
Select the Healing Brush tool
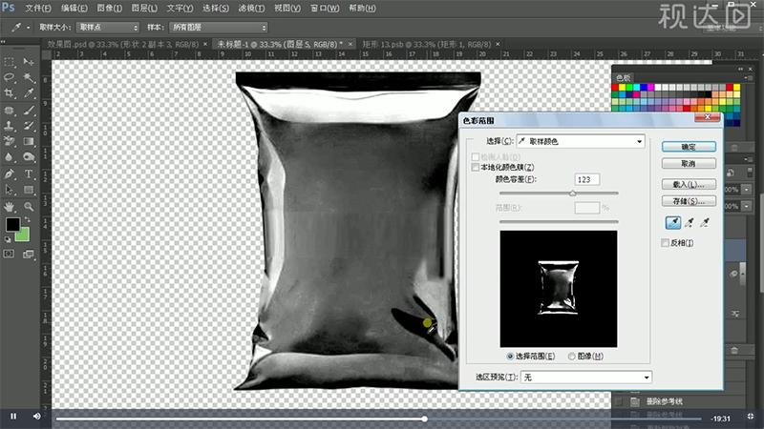pyautogui.click(x=9, y=111)
